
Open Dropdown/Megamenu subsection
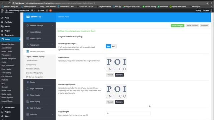click(34, 73)
